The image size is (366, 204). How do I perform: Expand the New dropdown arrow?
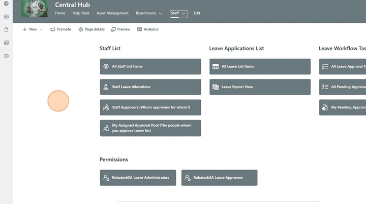coord(41,29)
